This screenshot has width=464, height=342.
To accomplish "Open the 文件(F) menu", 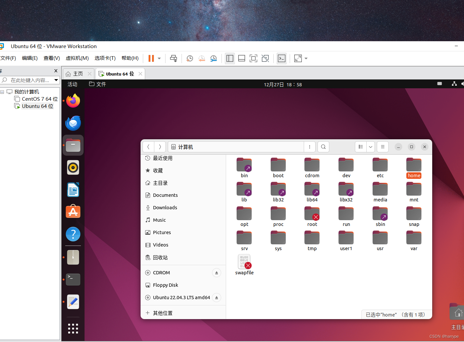I will point(8,58).
